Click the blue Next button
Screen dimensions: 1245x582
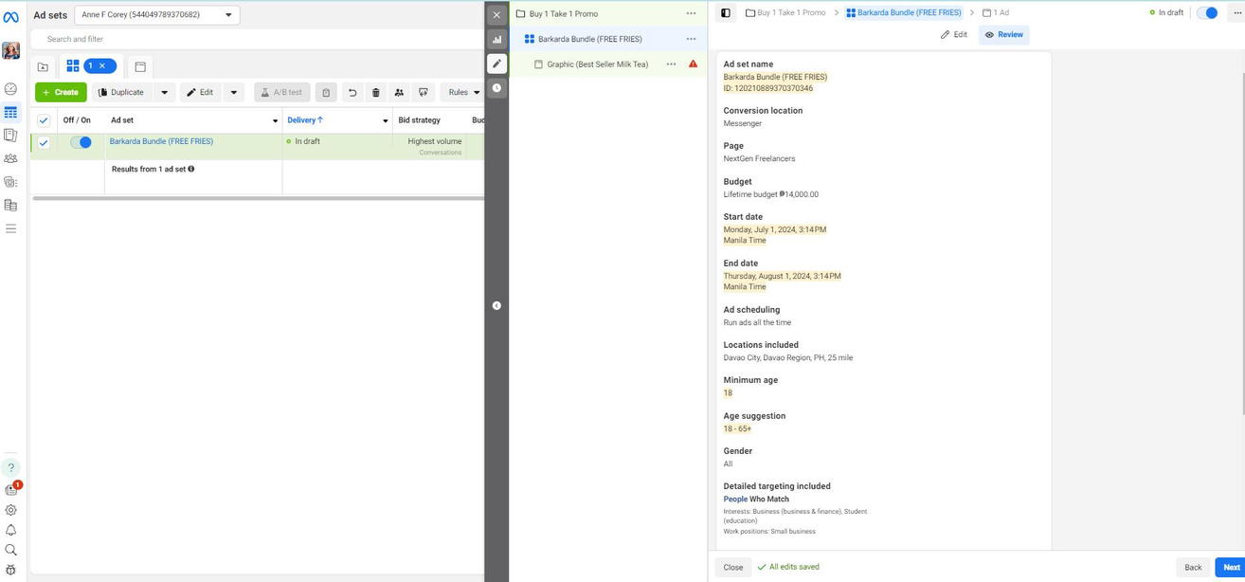[x=1231, y=567]
